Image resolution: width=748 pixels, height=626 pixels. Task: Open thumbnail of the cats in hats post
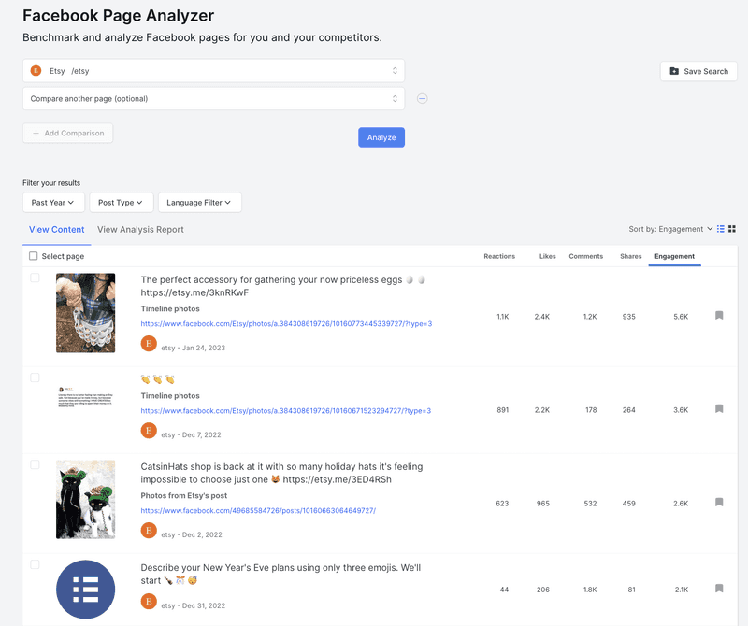[85, 499]
